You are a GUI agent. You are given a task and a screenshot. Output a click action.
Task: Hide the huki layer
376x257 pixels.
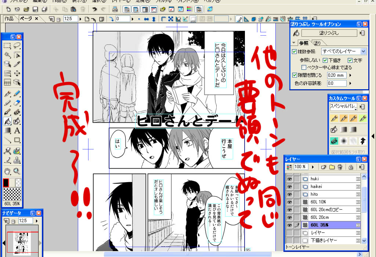coord(289,179)
